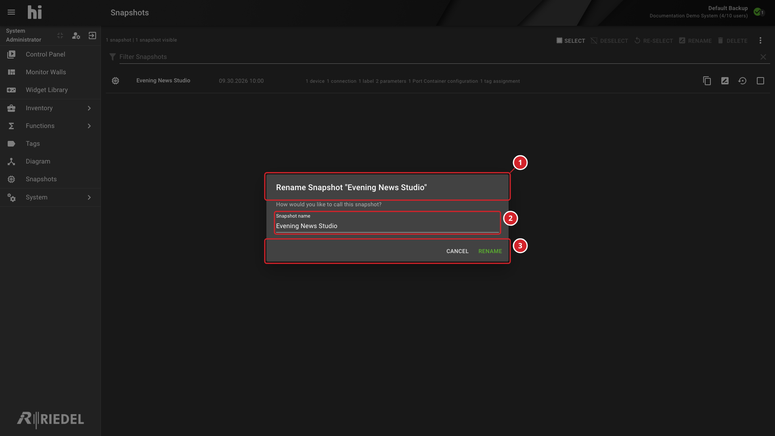Click the Evening News Studio row name
This screenshot has width=775, height=436.
pos(163,81)
